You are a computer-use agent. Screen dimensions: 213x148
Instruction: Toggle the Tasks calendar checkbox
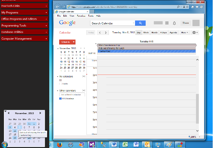(x=61, y=84)
